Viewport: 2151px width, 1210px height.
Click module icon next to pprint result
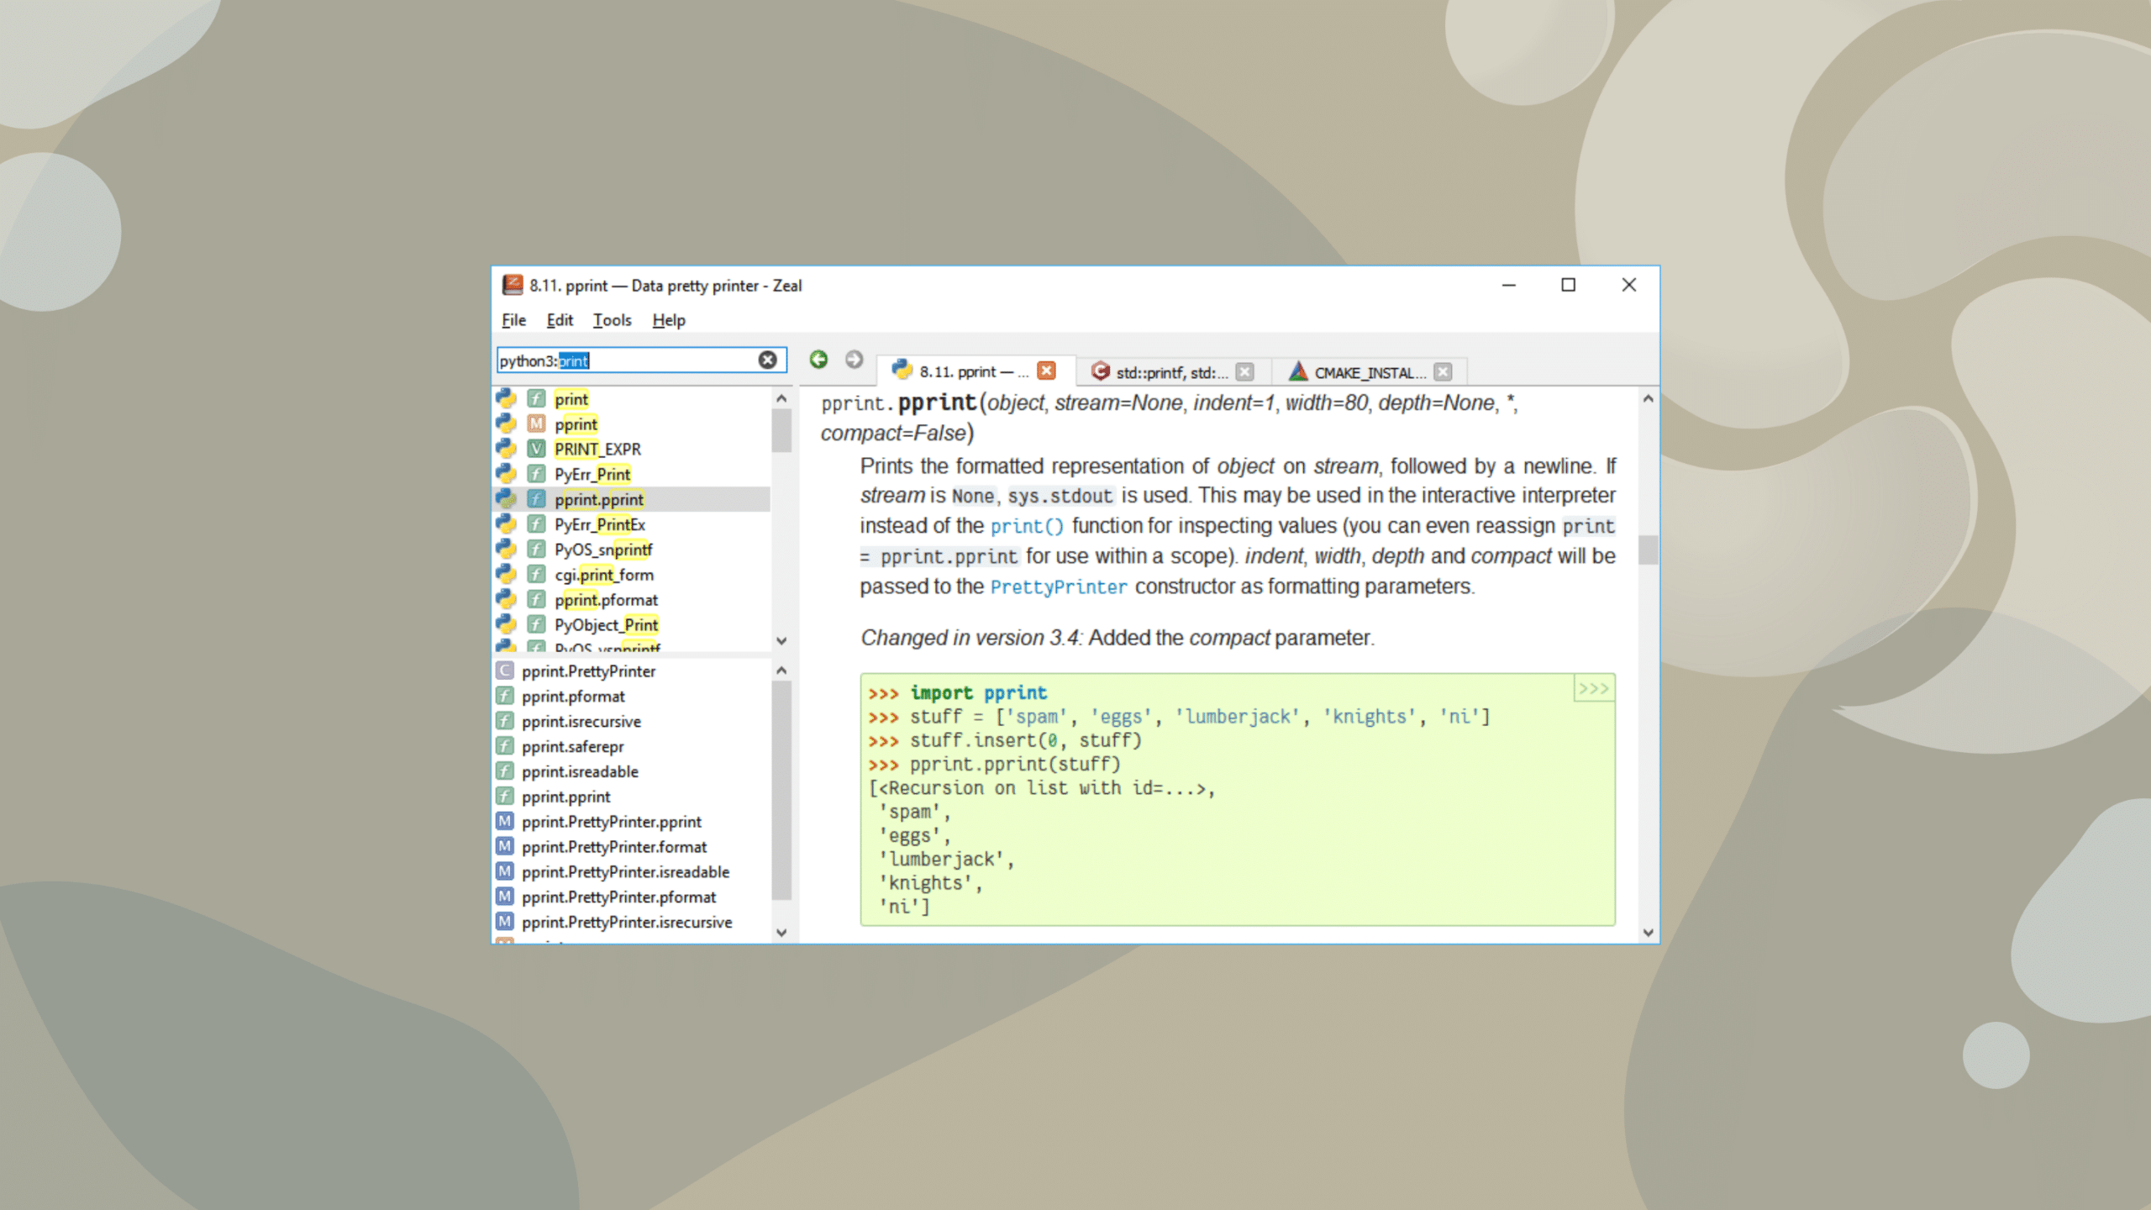(536, 423)
